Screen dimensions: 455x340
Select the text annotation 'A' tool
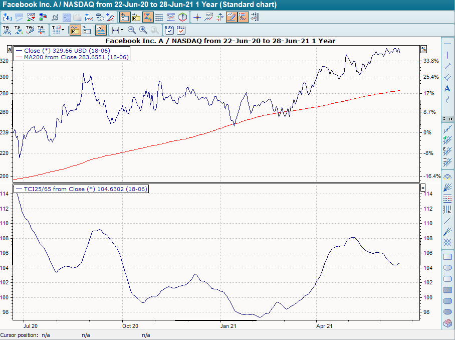coord(447,89)
